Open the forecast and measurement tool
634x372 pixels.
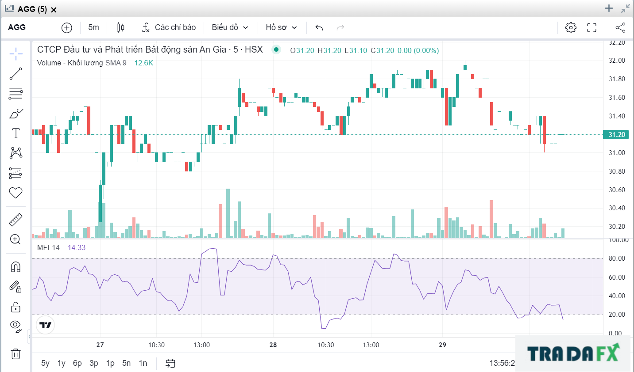16,173
